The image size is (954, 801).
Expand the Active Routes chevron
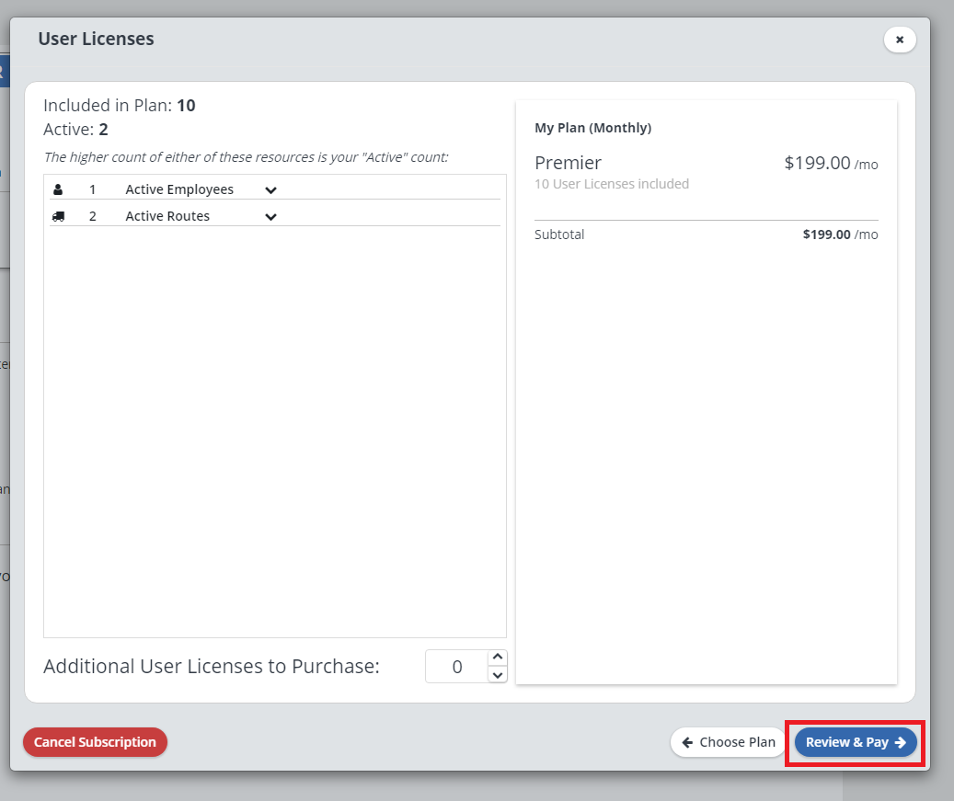270,217
